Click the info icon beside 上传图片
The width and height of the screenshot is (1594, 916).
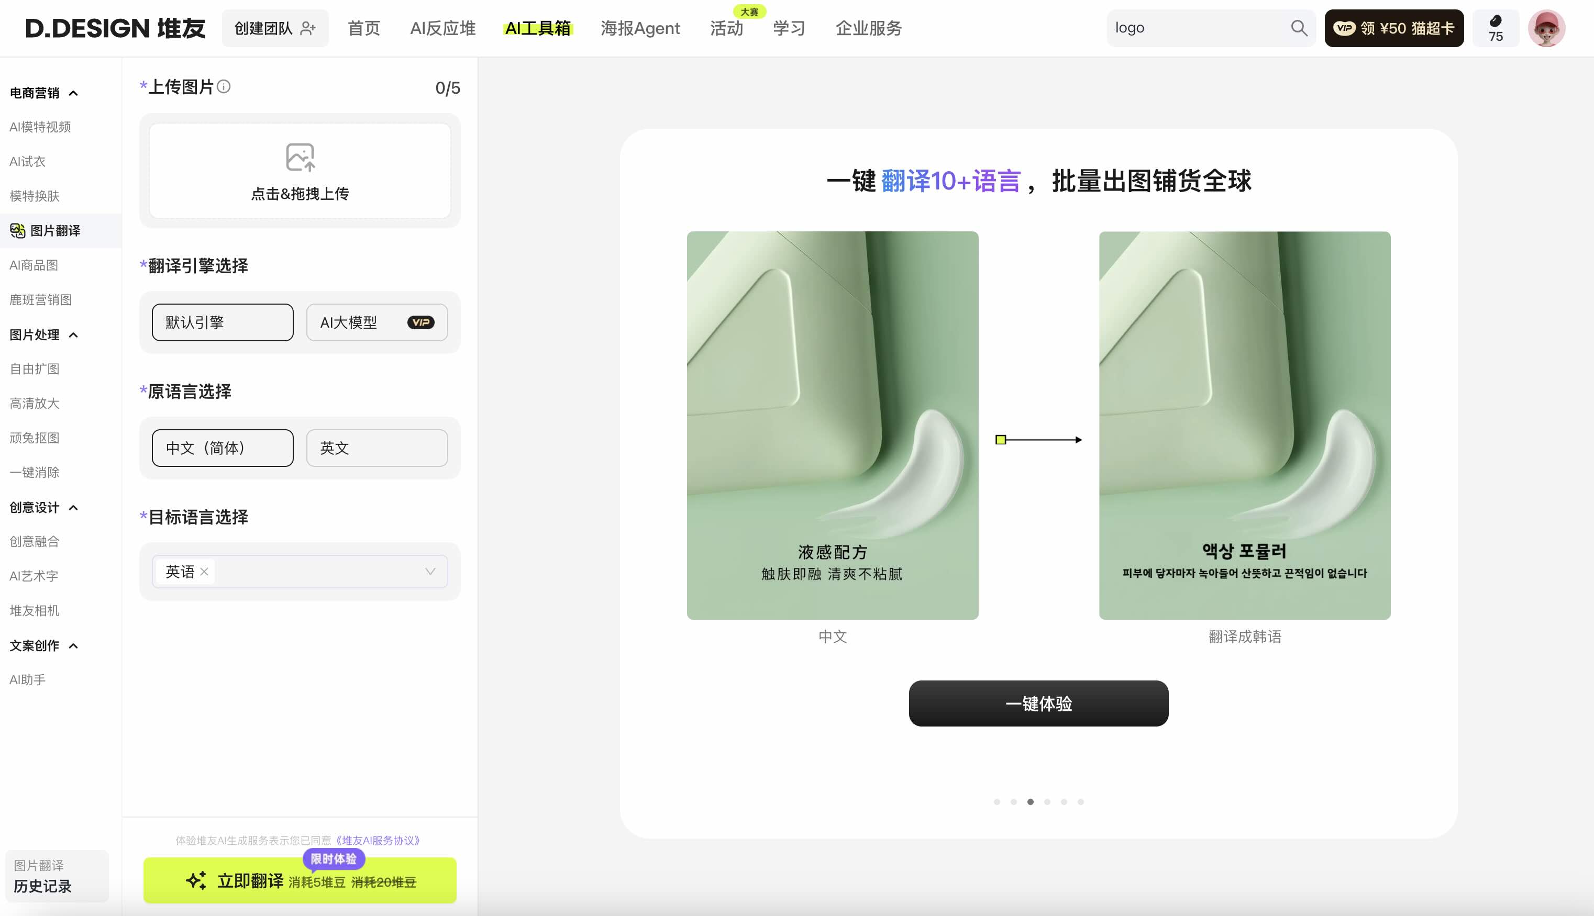click(225, 86)
